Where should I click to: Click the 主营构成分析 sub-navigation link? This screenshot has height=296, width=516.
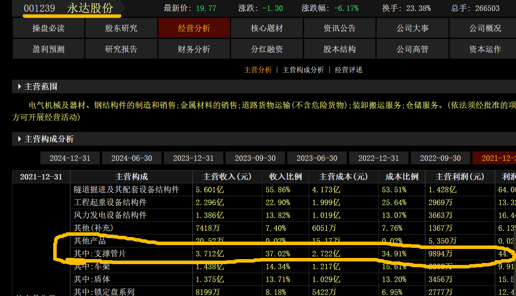[303, 70]
